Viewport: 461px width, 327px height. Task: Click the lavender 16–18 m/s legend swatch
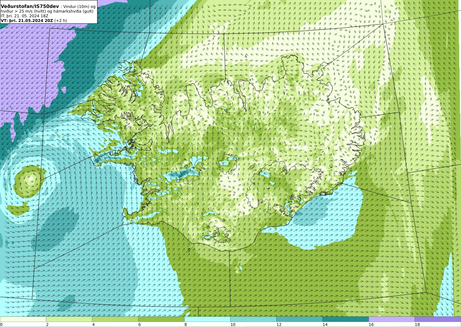tap(392, 319)
